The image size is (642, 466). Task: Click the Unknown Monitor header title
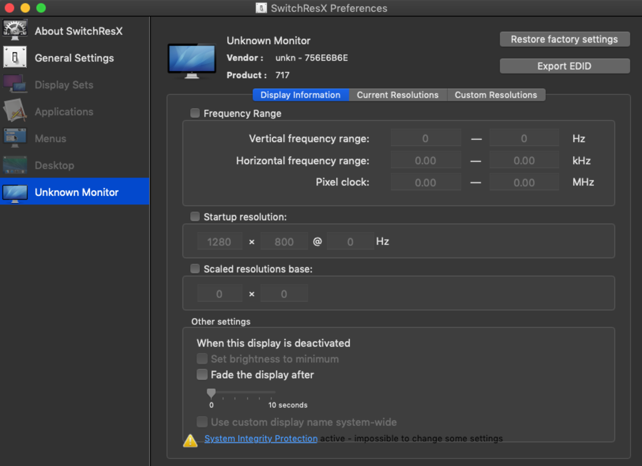tap(268, 41)
